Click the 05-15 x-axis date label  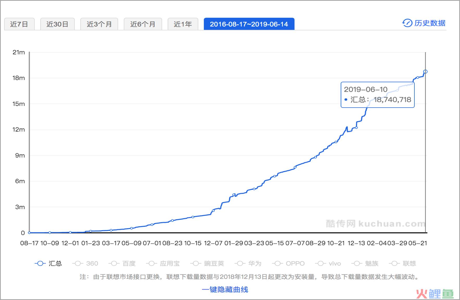pyautogui.click(x=274, y=243)
